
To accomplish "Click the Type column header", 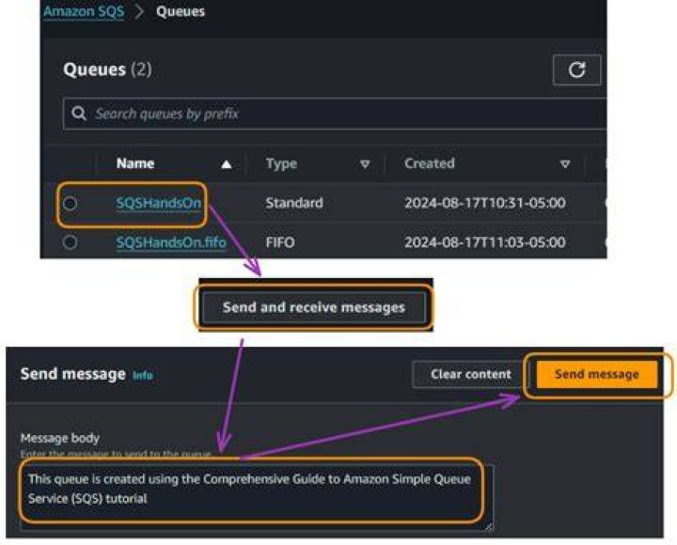I will (x=281, y=163).
